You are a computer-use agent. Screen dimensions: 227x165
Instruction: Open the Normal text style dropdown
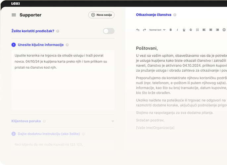pyautogui.click(x=157, y=30)
